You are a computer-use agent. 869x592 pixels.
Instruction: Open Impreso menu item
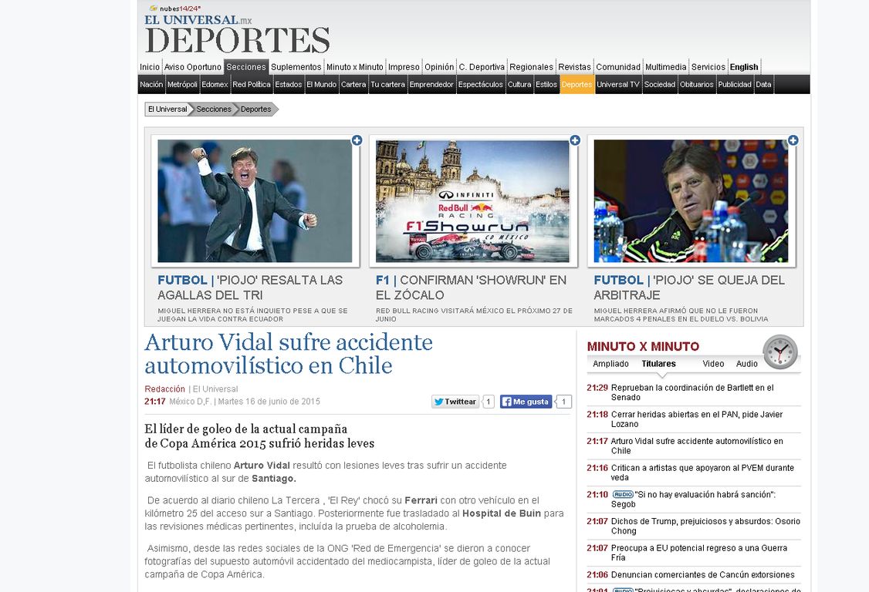(404, 67)
